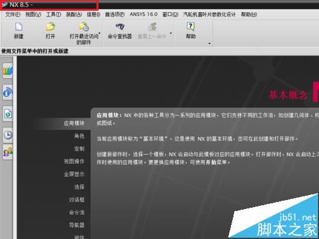Open the toolbar options arrow below 帮助
The width and height of the screenshot is (319, 239).
click(x=209, y=43)
